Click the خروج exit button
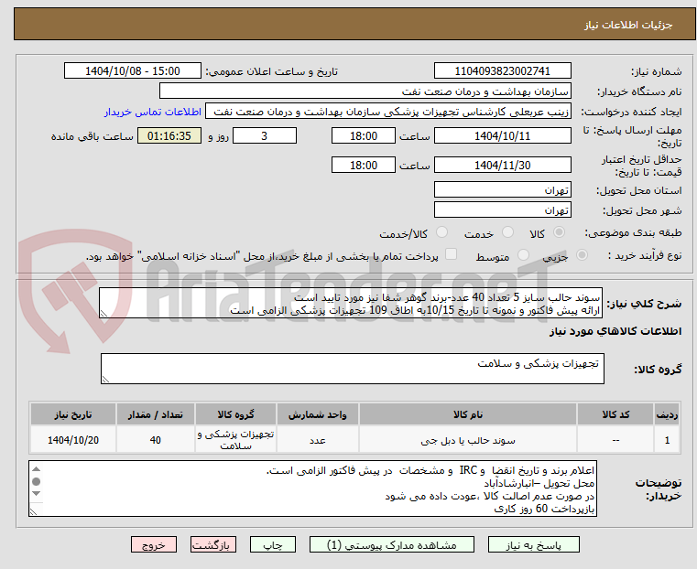The height and width of the screenshot is (569, 697). point(154,544)
